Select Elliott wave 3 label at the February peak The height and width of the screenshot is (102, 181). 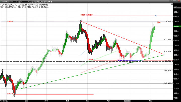click(x=80, y=21)
